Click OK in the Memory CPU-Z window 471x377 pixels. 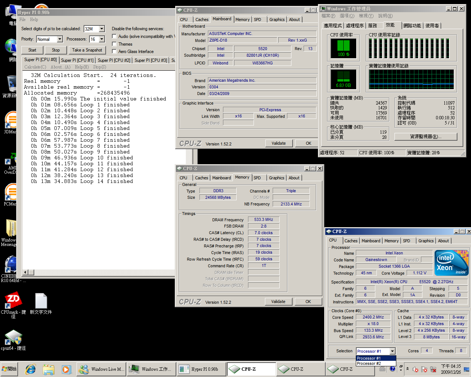pyautogui.click(x=308, y=302)
